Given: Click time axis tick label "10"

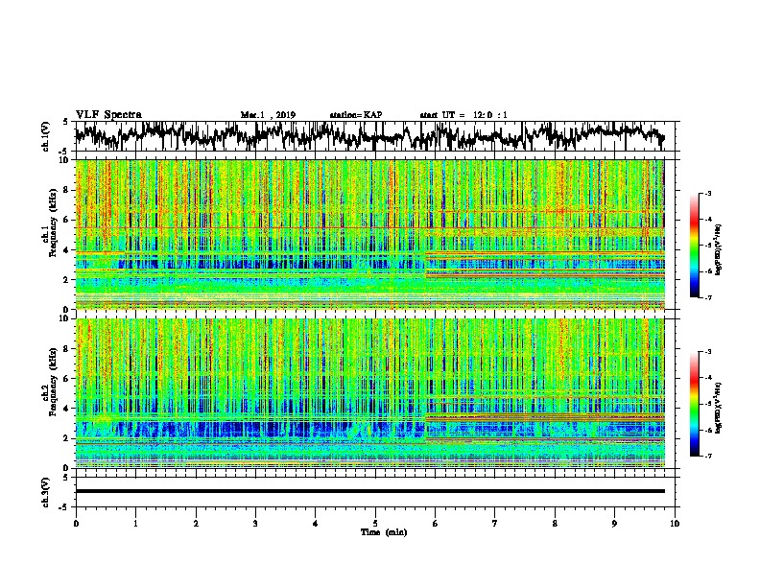Looking at the screenshot, I should point(675,524).
